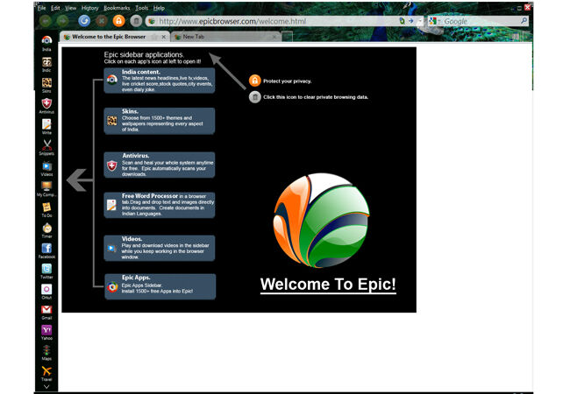Open the Bookmarks menu

[x=117, y=8]
